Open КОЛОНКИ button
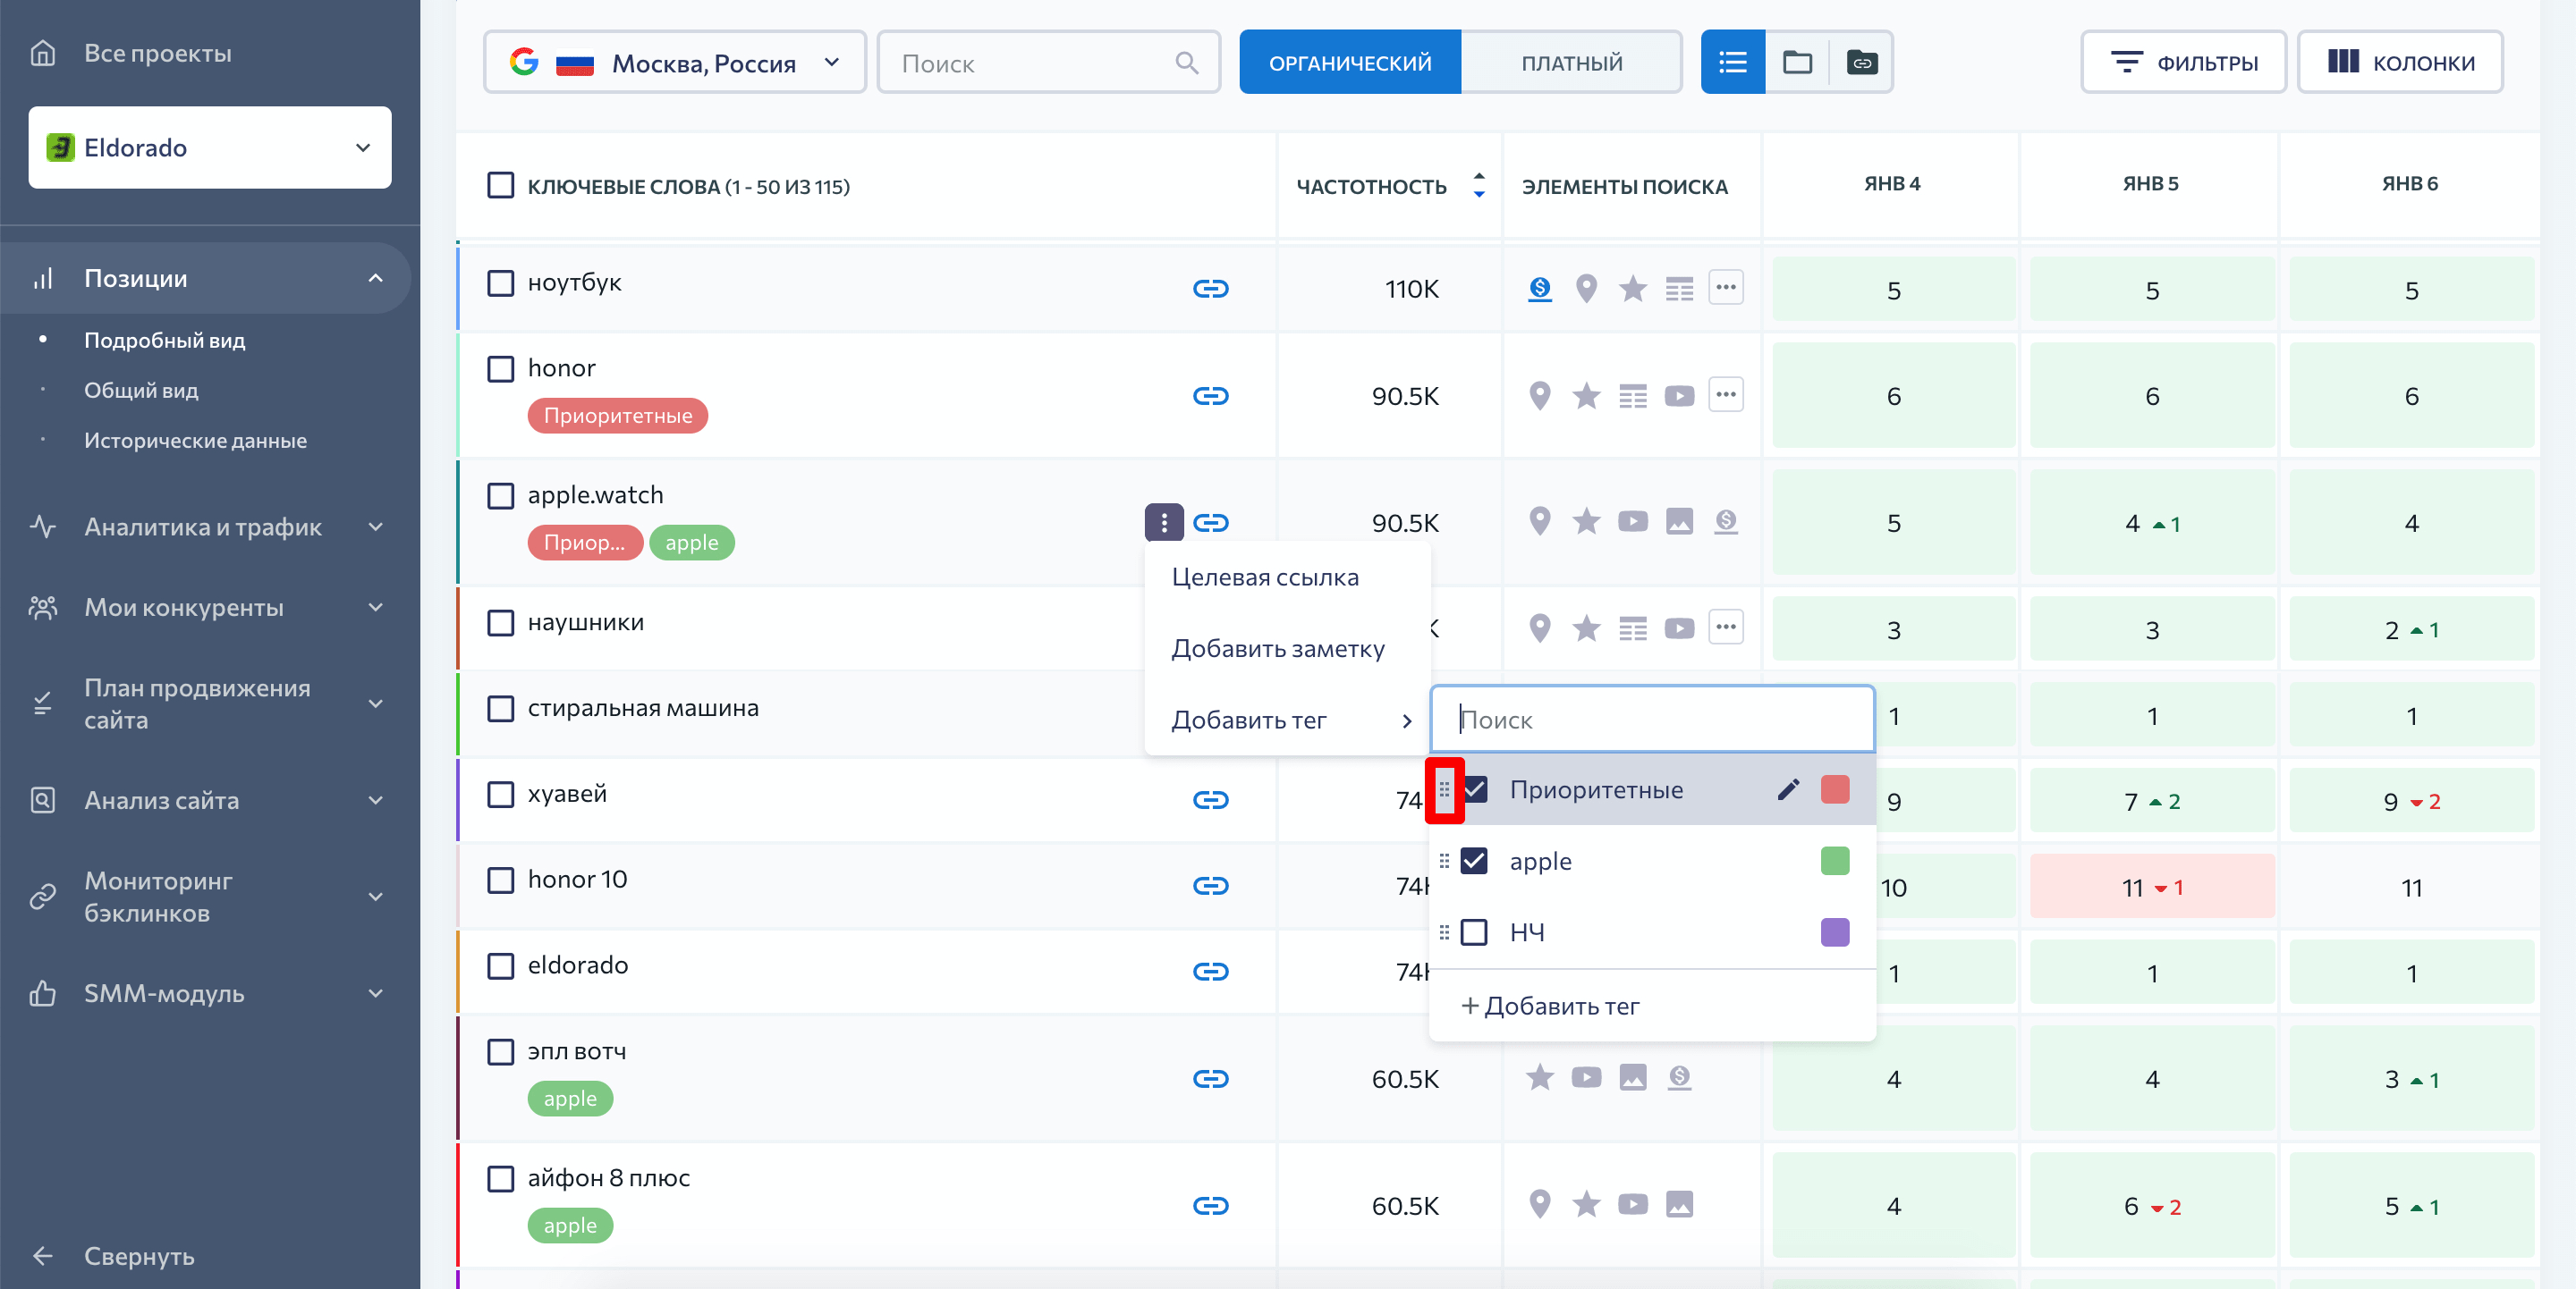 [2400, 63]
